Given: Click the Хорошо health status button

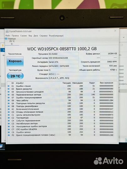Looking at the screenshot, I should pyautogui.click(x=15, y=61).
